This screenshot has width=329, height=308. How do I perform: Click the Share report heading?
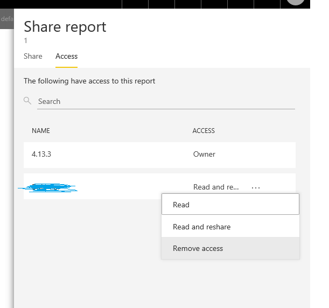65,27
